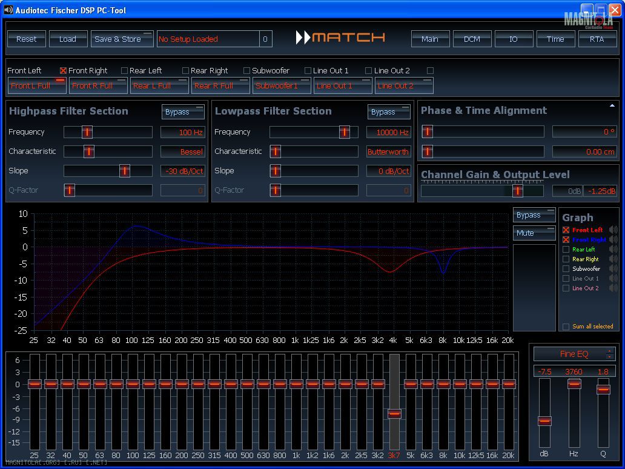
Task: Tick the Rear Right checkbox above Rear R Full
Action: [x=185, y=70]
